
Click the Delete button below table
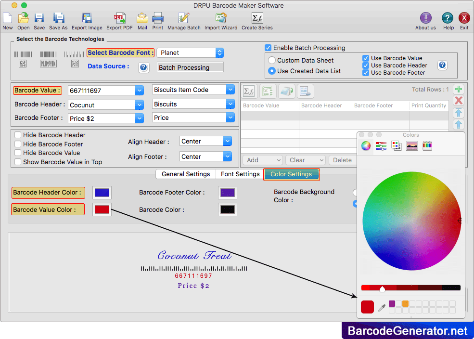tap(343, 160)
